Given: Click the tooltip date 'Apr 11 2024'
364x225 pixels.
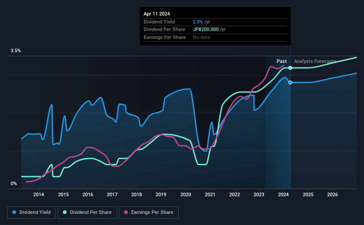Looking at the screenshot, I should point(157,14).
